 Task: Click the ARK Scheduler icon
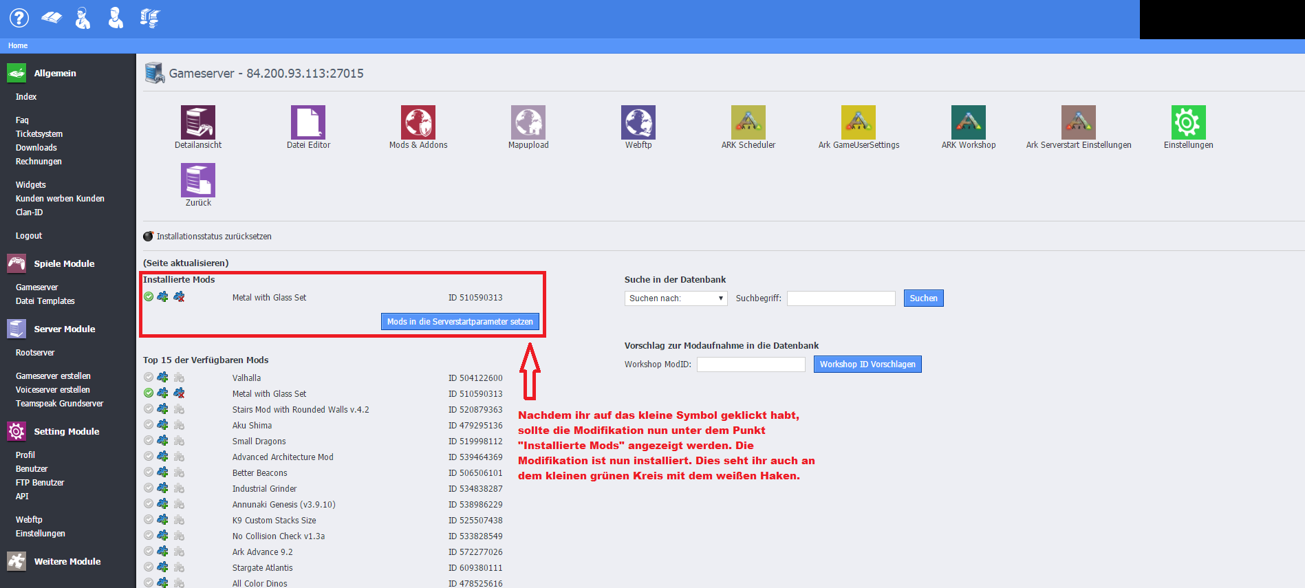coord(748,122)
